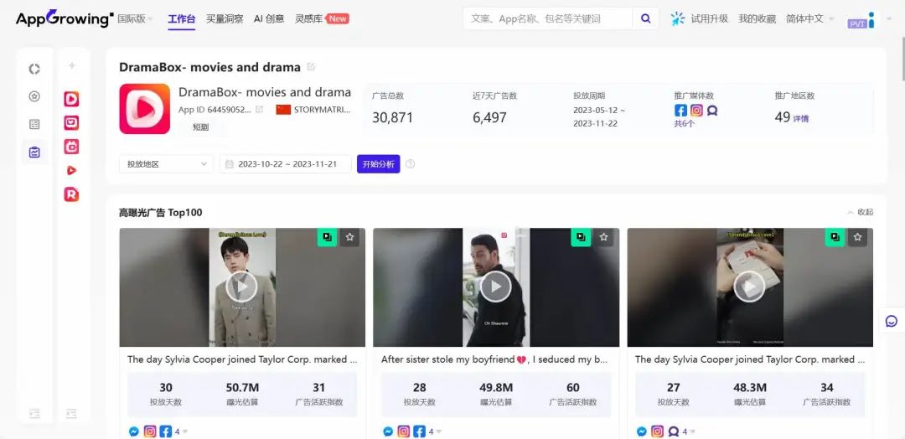This screenshot has height=439, width=905.
Task: Play the second ad video with man in black
Action: pos(496,287)
